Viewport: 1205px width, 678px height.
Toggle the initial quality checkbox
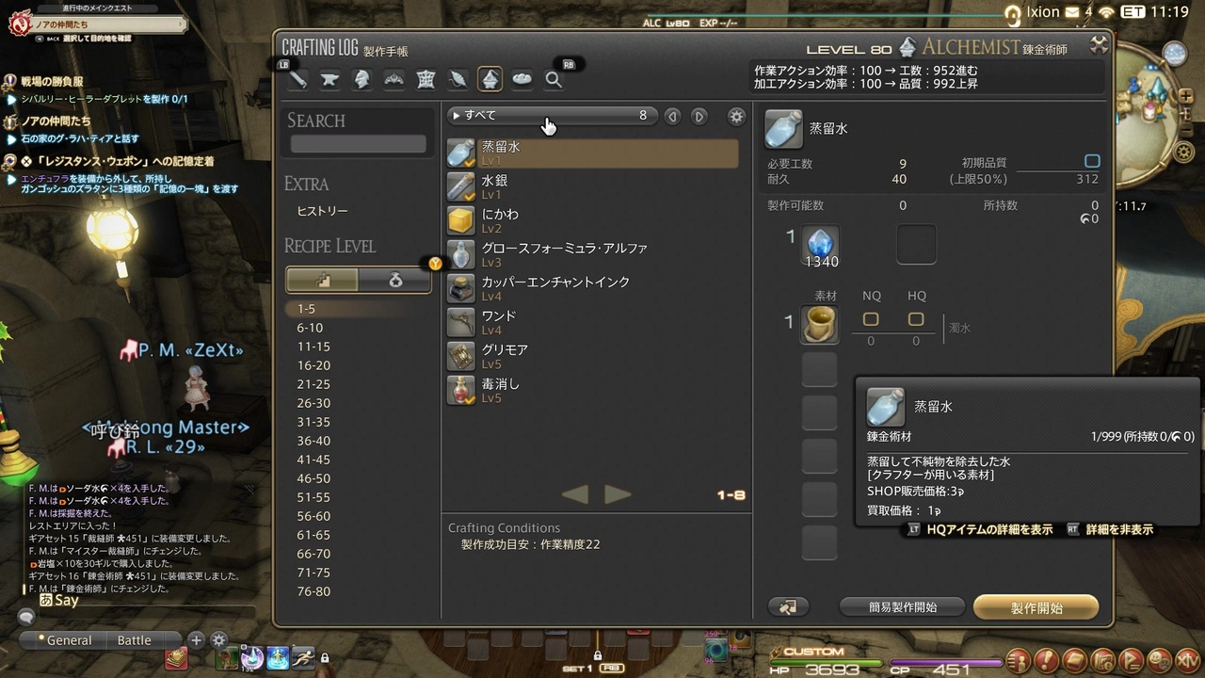1092,162
